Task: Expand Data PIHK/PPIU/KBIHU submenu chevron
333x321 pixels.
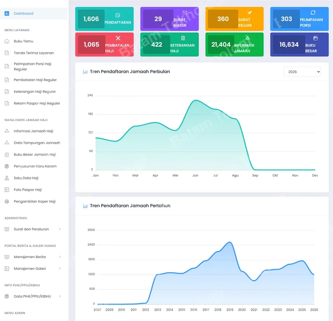Action: pos(60,296)
